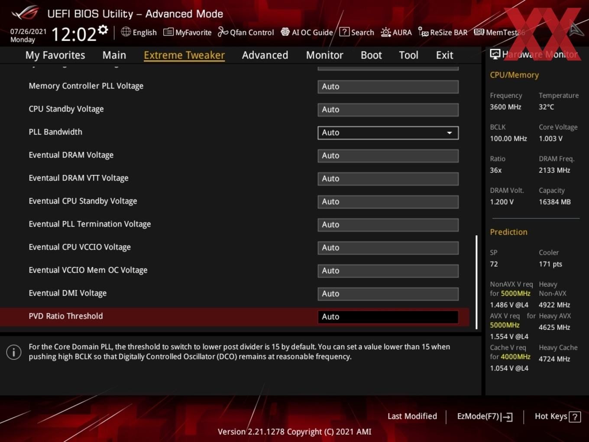The width and height of the screenshot is (589, 442).
Task: Click the Version 2.21.1278 copyright text
Action: coord(294,432)
